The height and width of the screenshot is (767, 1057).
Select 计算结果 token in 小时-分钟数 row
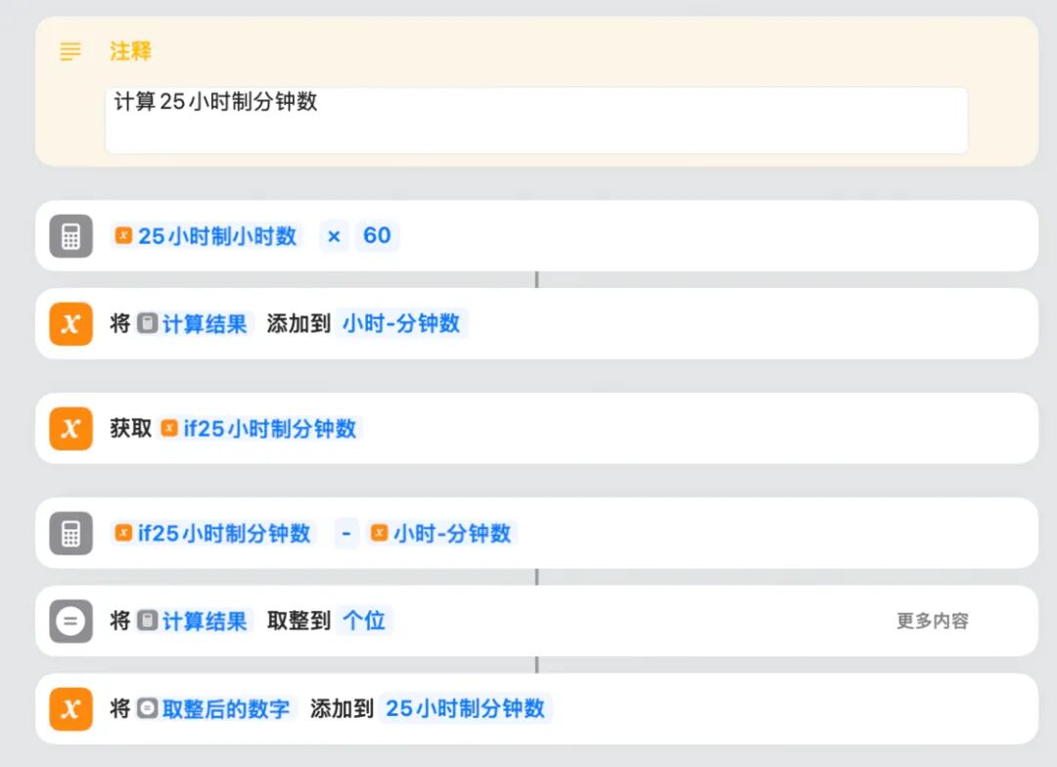click(194, 324)
